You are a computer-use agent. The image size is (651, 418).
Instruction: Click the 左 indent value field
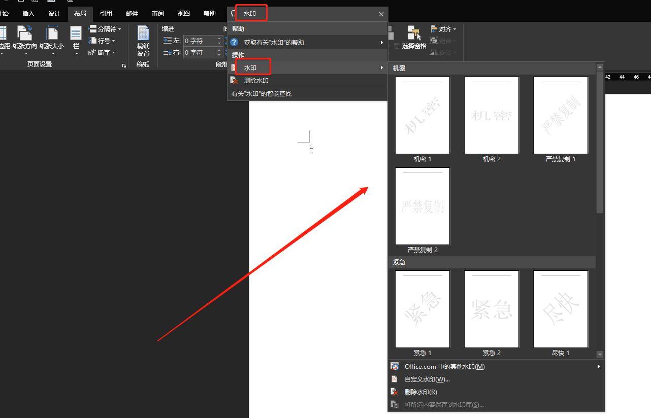(x=200, y=41)
